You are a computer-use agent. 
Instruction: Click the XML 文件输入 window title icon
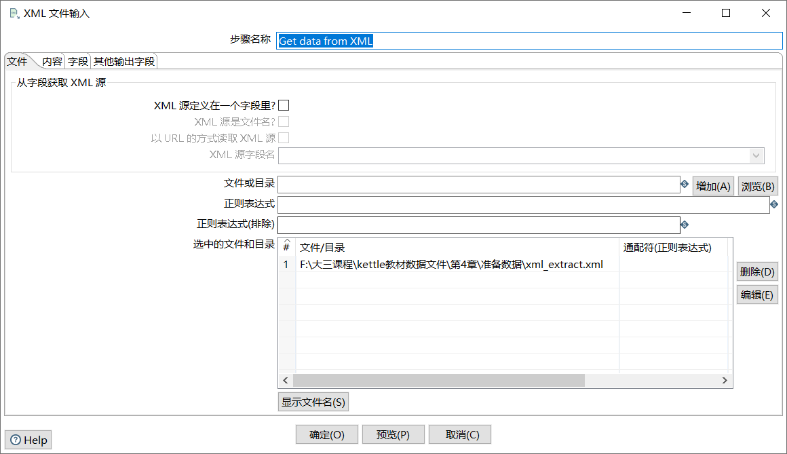[x=14, y=14]
